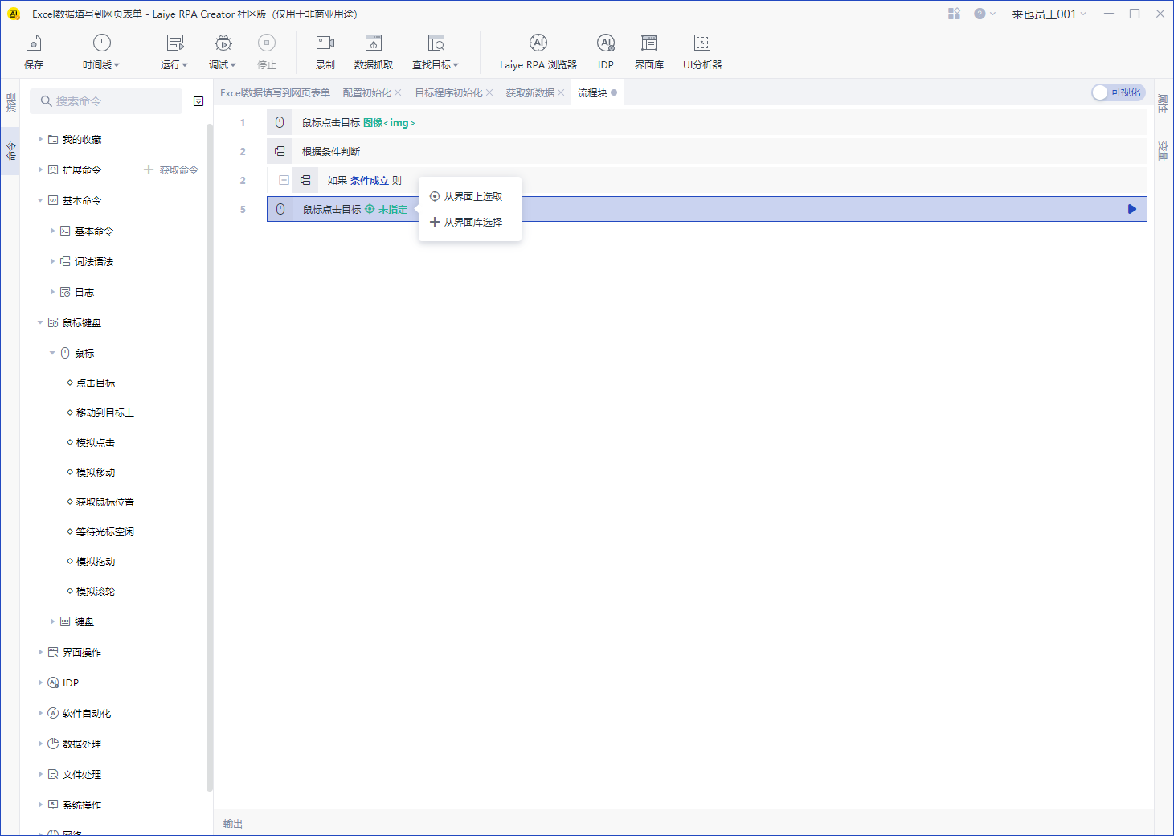The height and width of the screenshot is (836, 1174).
Task: Click the 运行 run icon
Action: (x=174, y=43)
